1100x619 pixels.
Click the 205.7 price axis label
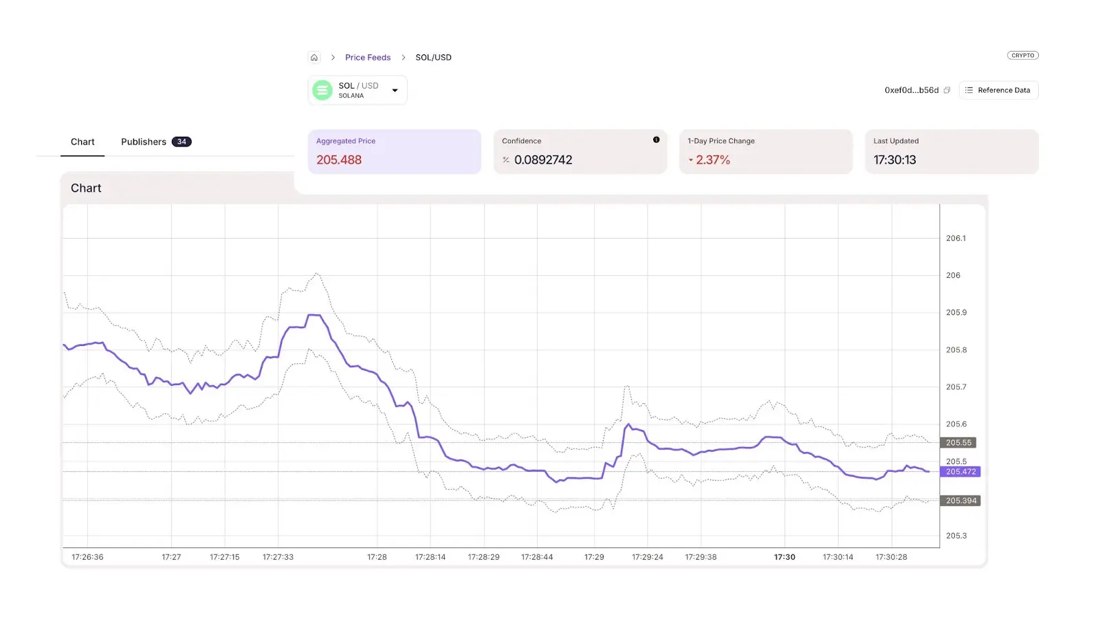pyautogui.click(x=956, y=387)
